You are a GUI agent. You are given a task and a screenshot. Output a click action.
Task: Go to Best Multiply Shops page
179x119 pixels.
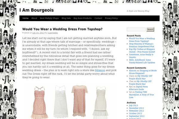tap(49, 18)
